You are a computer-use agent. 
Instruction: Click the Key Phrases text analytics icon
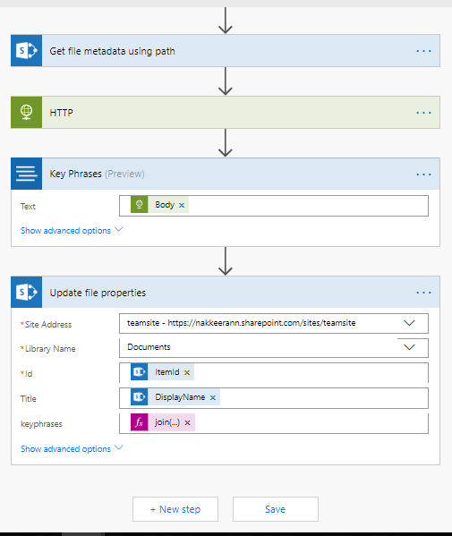pyautogui.click(x=26, y=174)
